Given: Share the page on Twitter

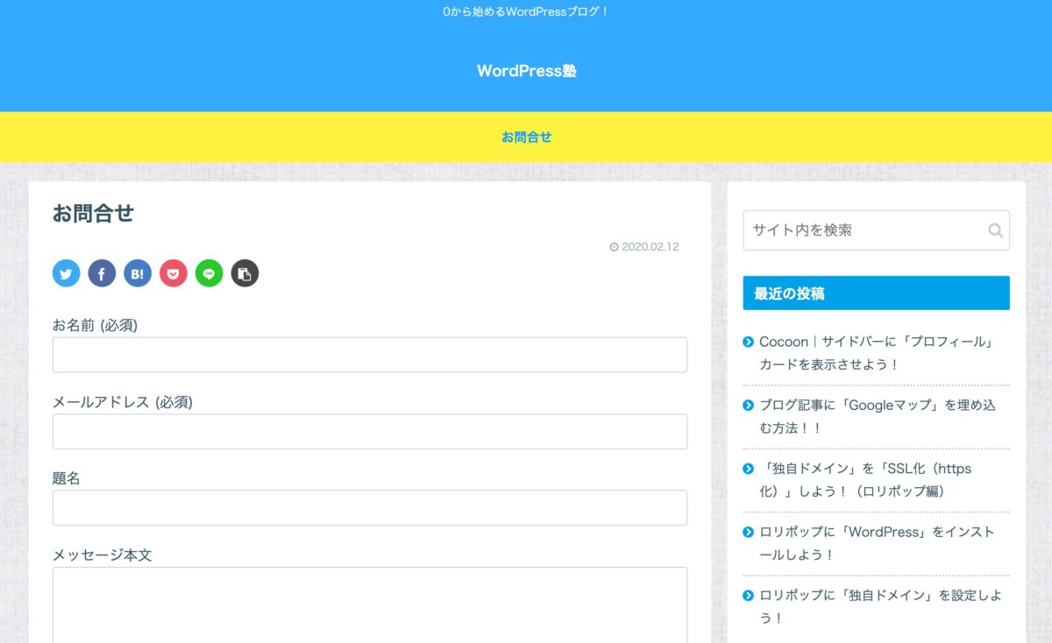Looking at the screenshot, I should point(66,272).
